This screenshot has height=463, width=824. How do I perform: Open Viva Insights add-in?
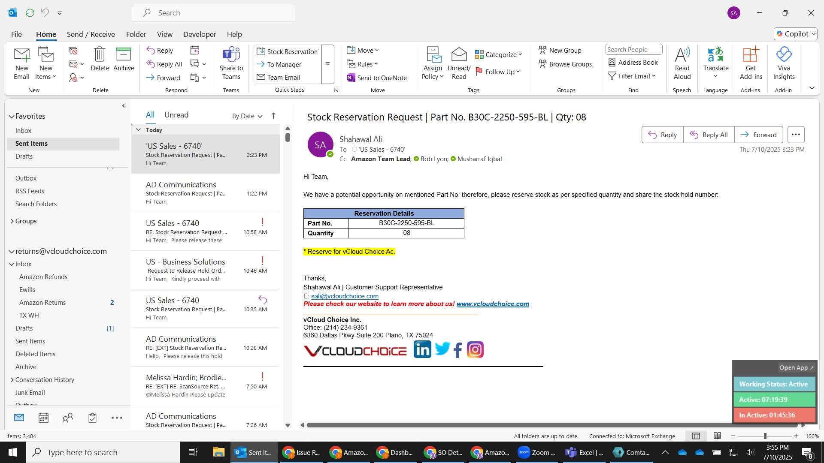[x=784, y=63]
